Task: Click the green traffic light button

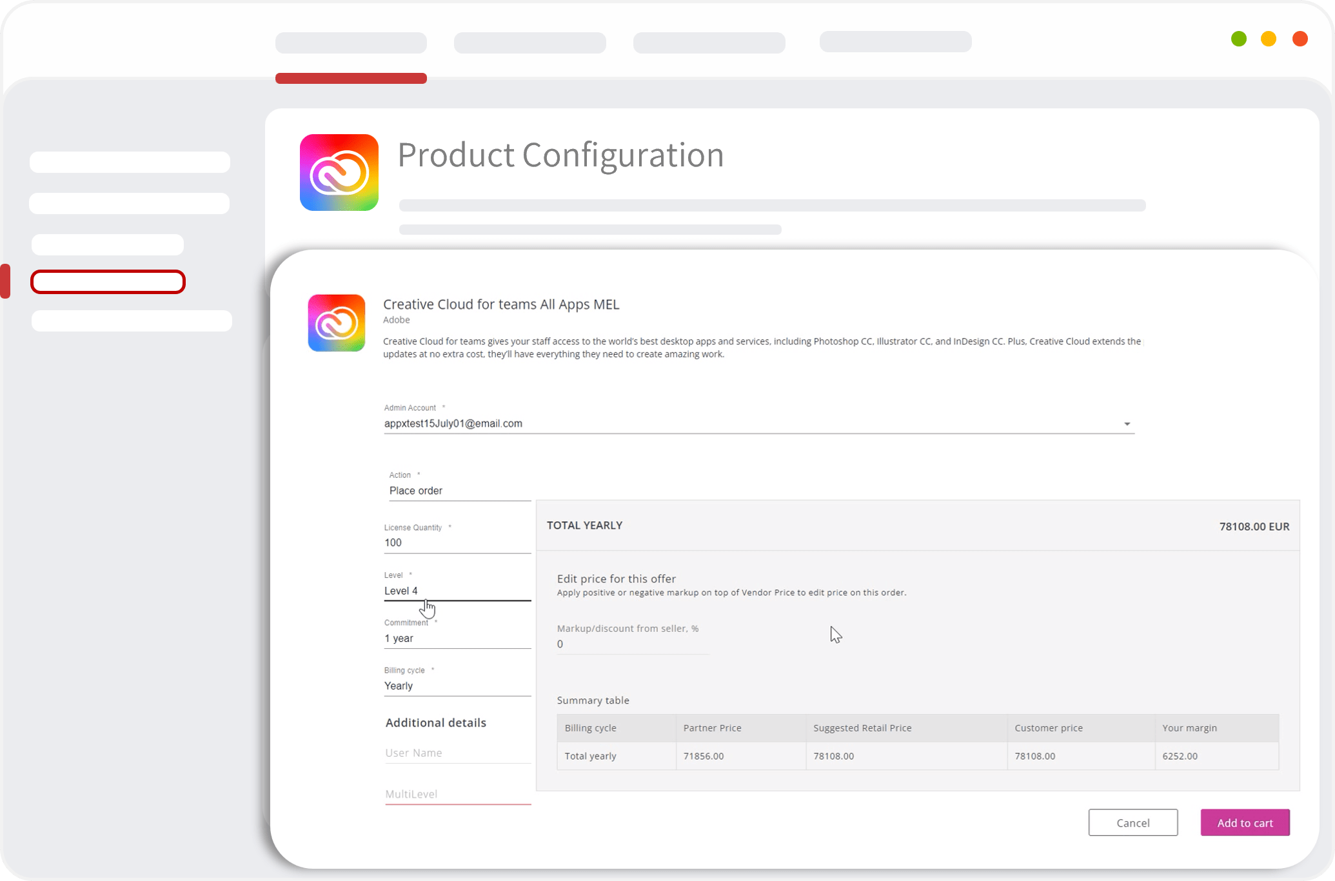Action: [x=1238, y=39]
